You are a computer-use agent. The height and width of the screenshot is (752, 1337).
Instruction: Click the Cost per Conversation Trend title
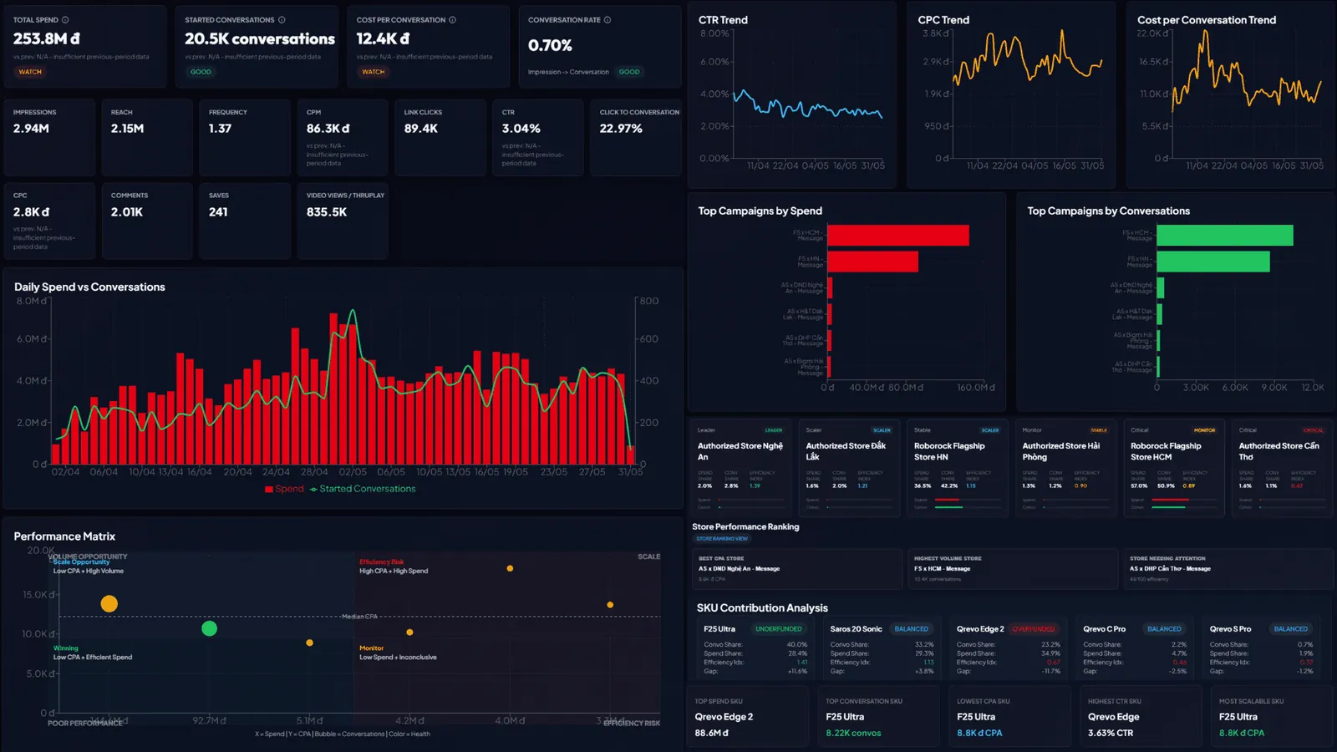pyautogui.click(x=1207, y=20)
